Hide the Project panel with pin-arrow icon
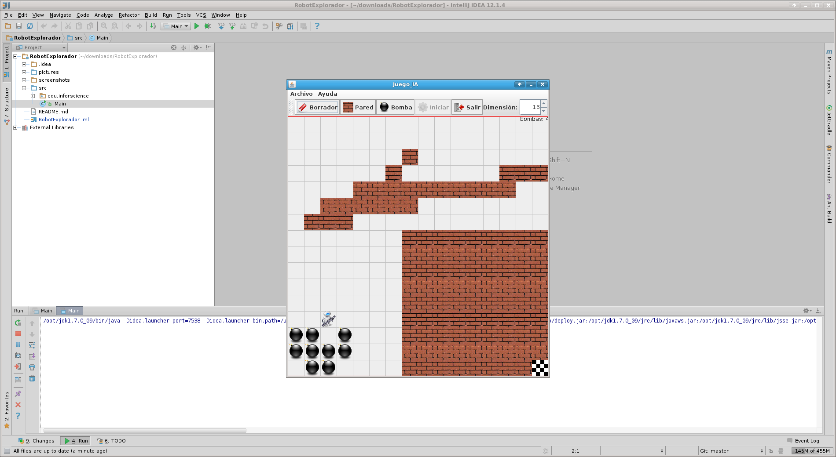The height and width of the screenshot is (457, 836). [209, 47]
